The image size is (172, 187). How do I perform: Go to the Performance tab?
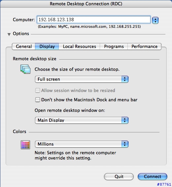coord(144,47)
